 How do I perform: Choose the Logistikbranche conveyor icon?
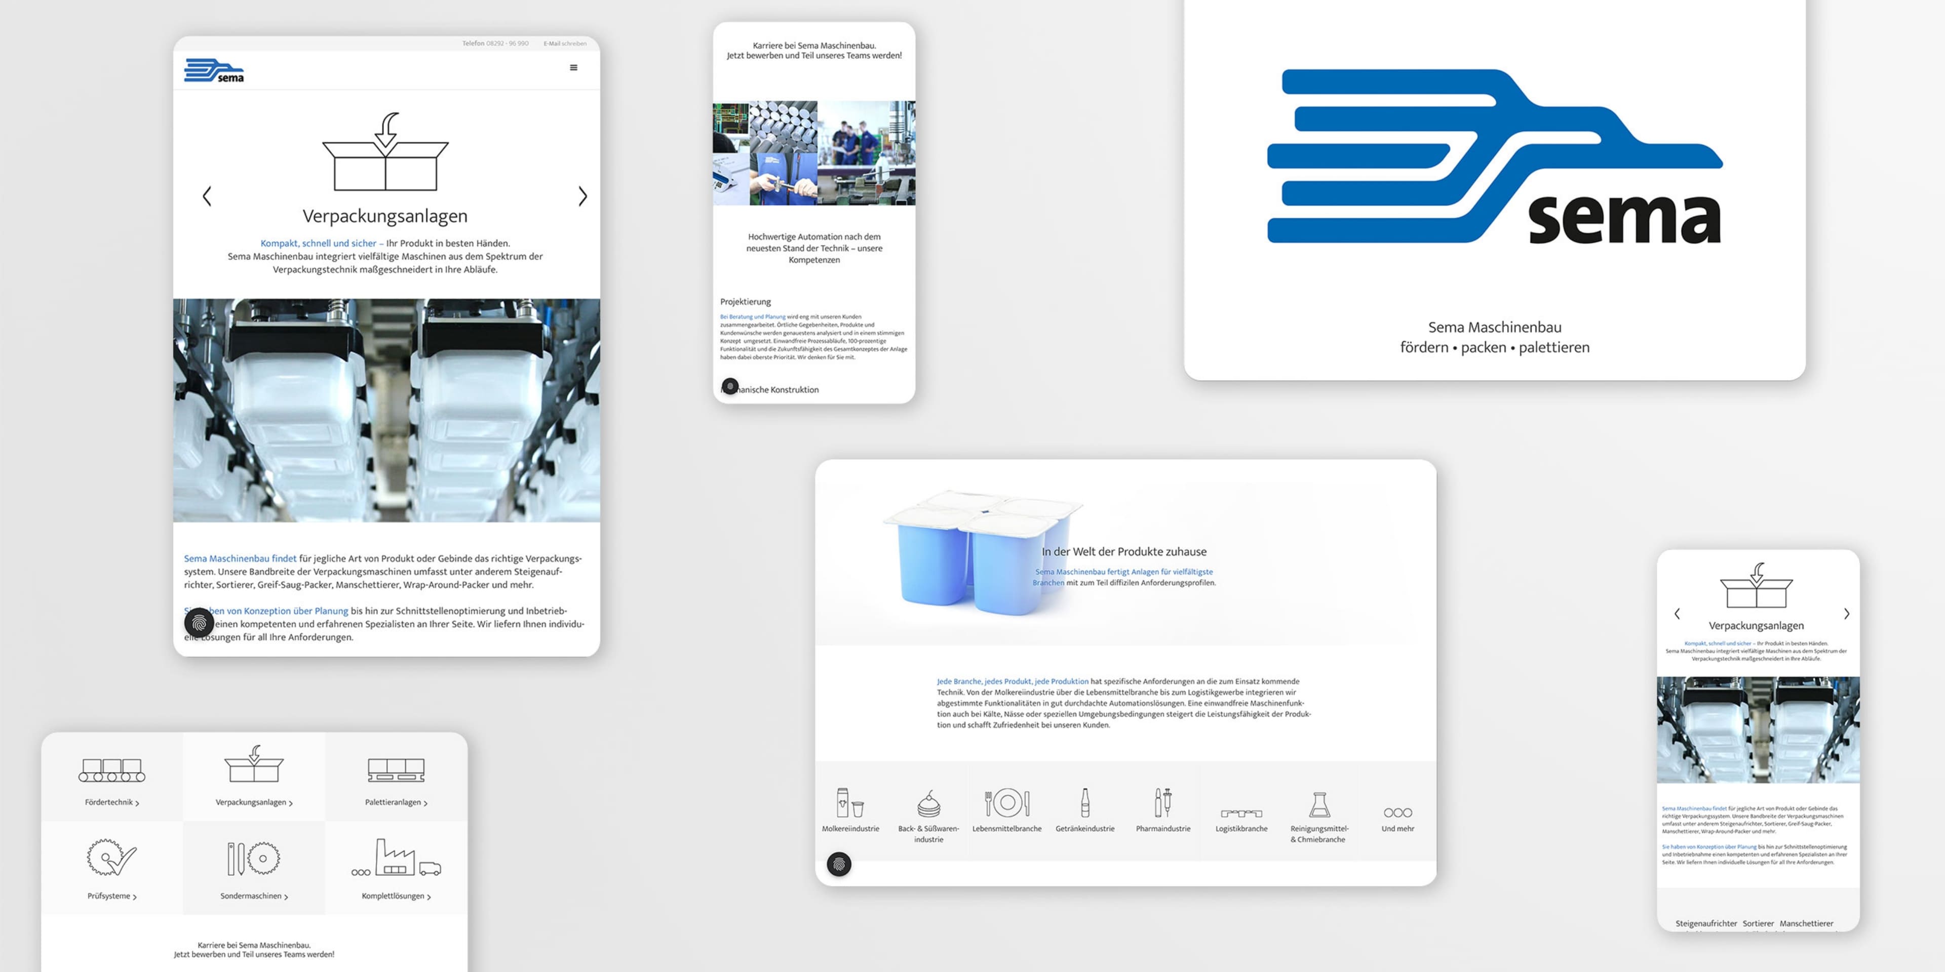1241,814
